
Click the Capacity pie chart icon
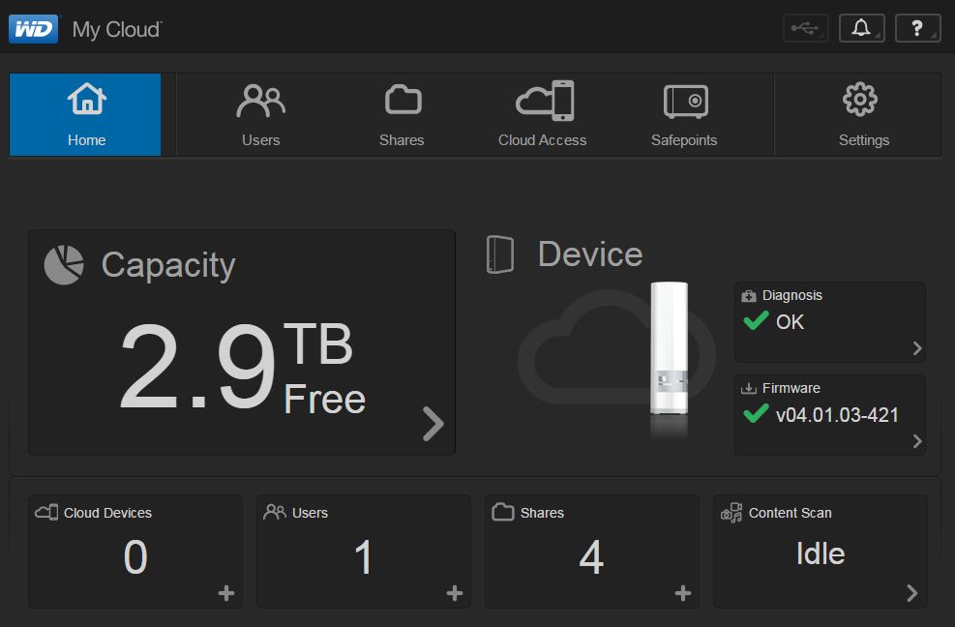tap(64, 265)
